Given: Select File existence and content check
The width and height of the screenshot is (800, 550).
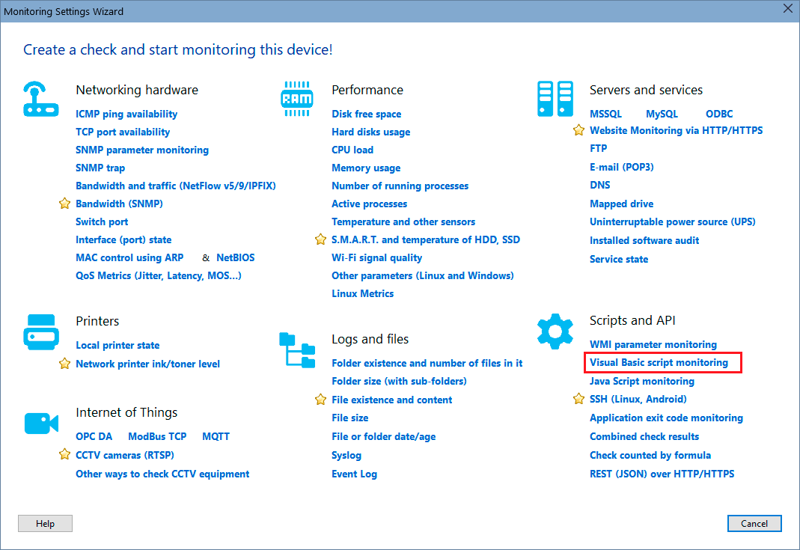Looking at the screenshot, I should (391, 400).
